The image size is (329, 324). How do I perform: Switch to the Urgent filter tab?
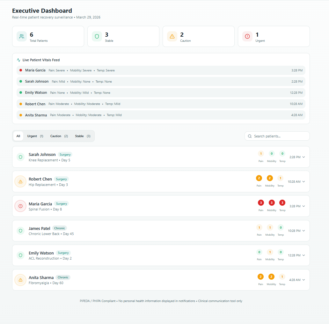coord(35,136)
